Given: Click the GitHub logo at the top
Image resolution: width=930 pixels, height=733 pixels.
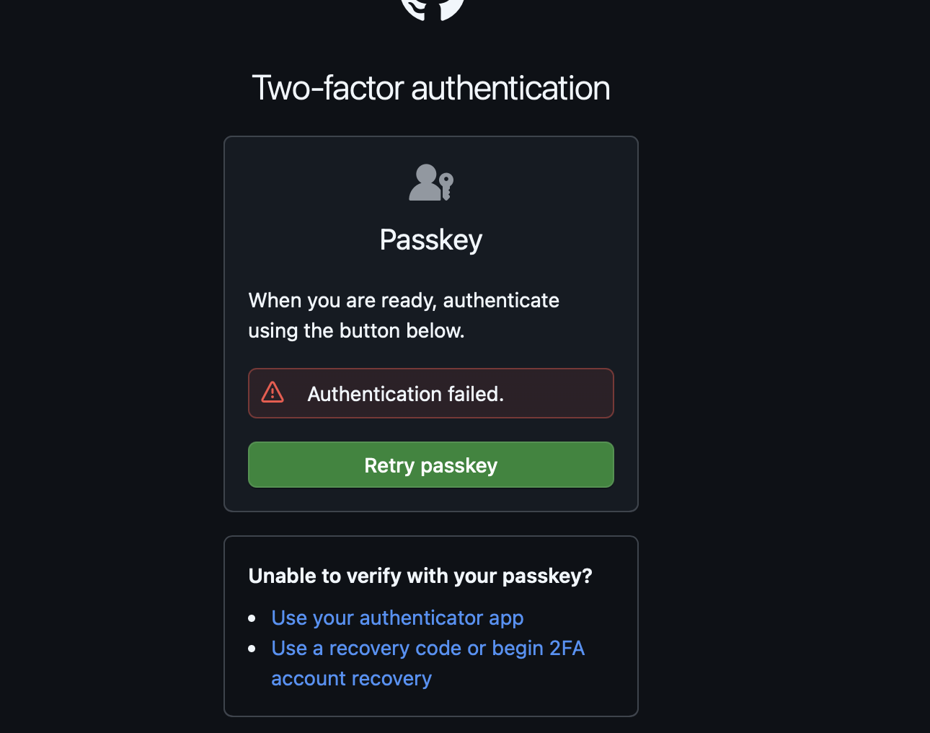Looking at the screenshot, I should click(x=432, y=9).
